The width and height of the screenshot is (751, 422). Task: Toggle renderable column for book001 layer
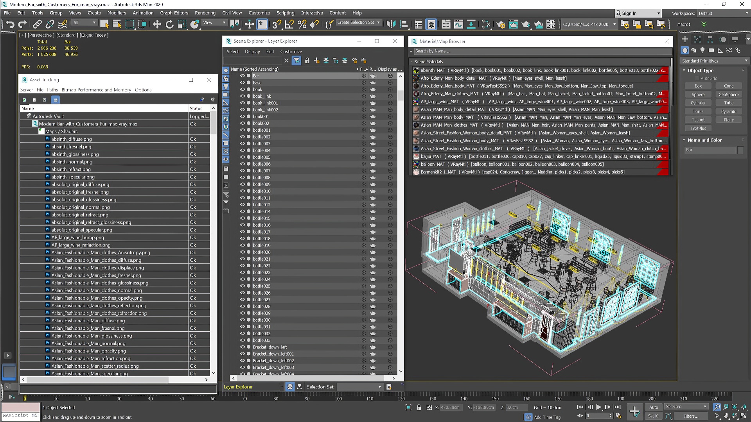373,116
